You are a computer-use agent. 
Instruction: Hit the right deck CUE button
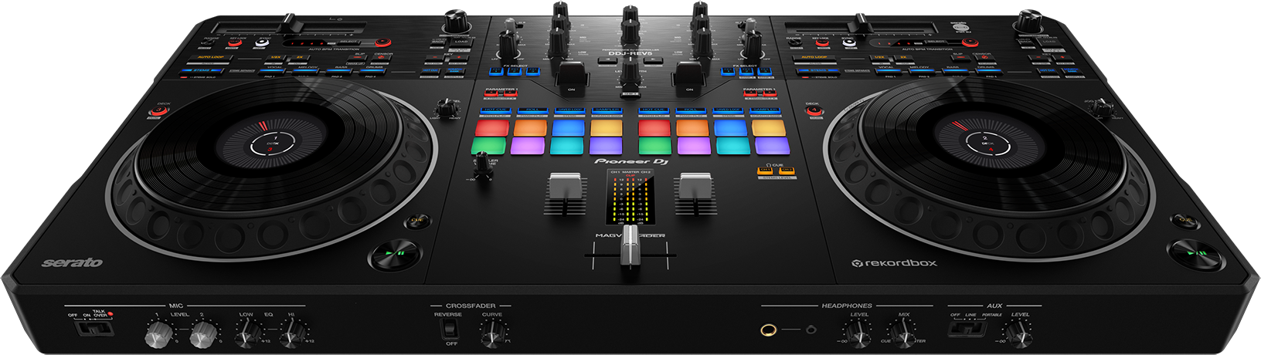coord(1185,221)
